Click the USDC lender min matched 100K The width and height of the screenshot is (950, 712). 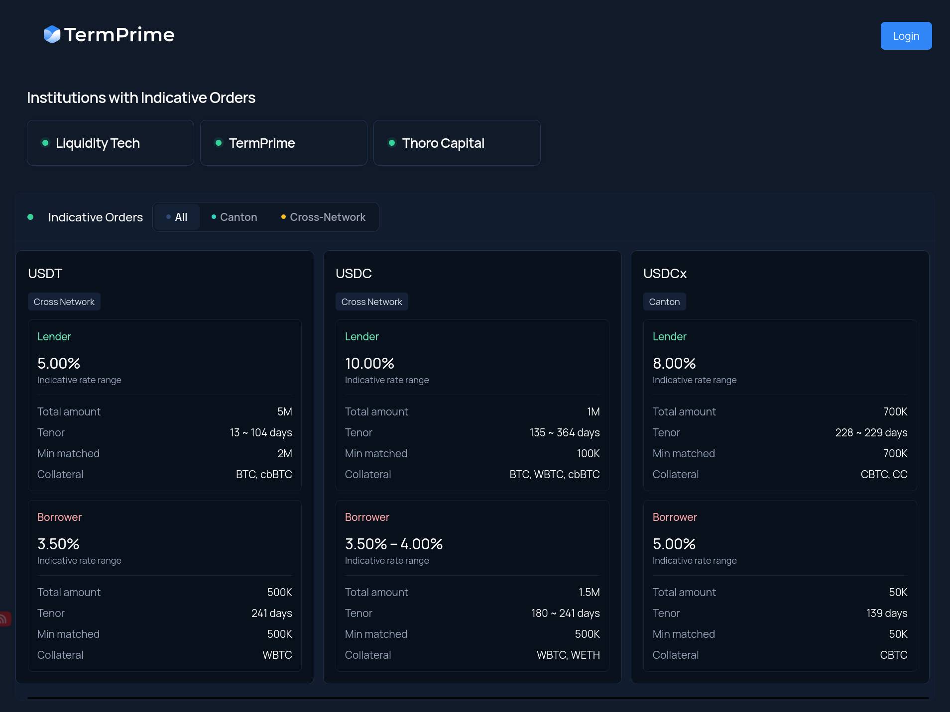click(x=589, y=453)
